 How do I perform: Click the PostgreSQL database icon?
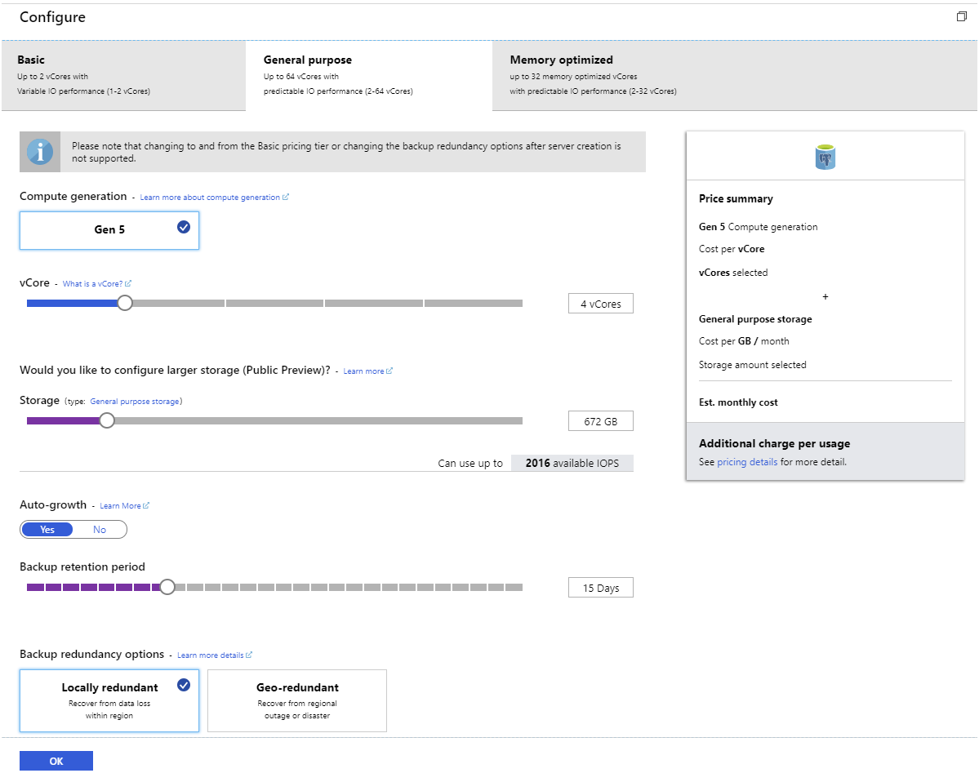pos(825,157)
